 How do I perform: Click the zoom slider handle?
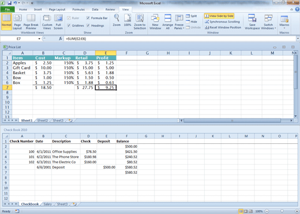[x=282, y=211]
